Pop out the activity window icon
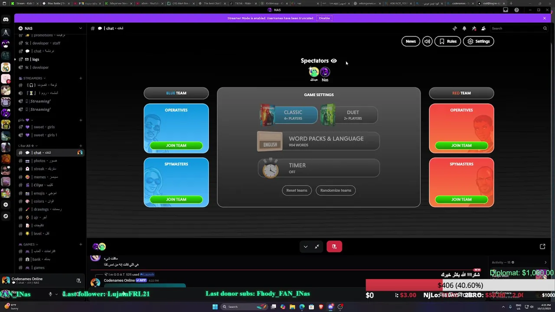 542,247
